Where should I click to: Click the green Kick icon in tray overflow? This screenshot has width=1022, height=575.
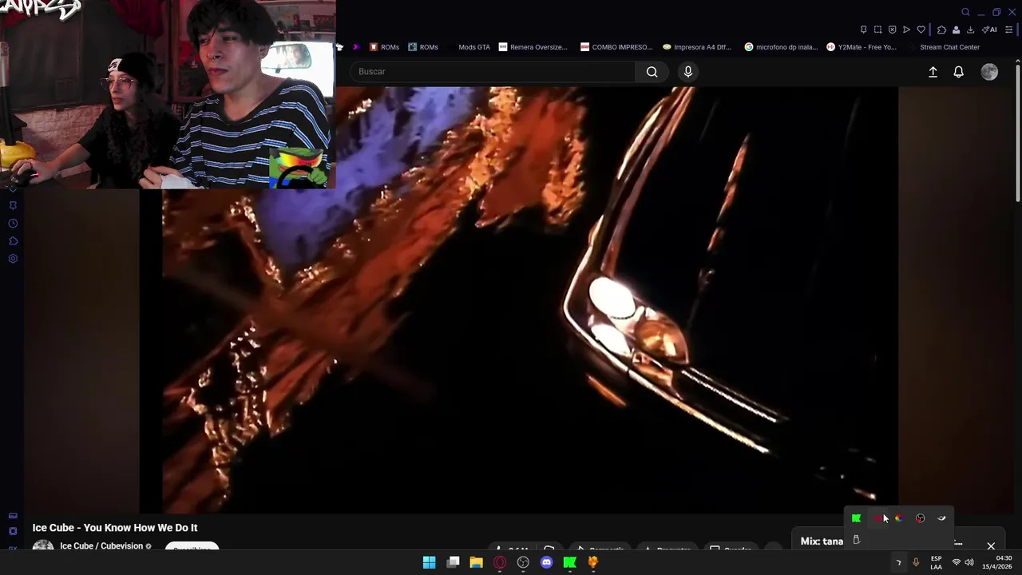click(x=856, y=518)
